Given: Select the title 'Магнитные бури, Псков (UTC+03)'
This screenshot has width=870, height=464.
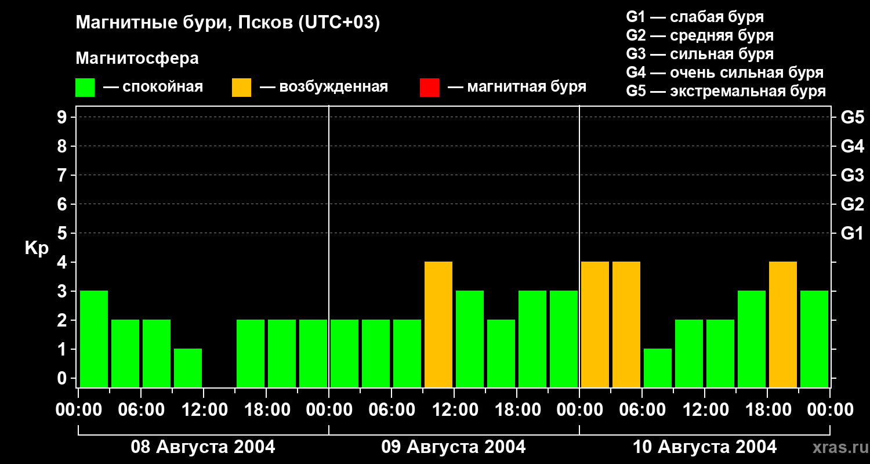Looking at the screenshot, I should pos(228,23).
